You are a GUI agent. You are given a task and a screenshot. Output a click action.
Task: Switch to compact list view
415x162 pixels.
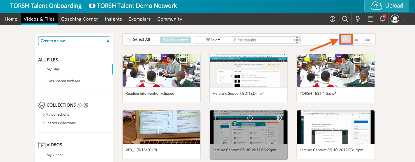pos(356,39)
